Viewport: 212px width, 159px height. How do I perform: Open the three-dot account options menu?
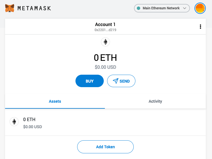(200, 27)
